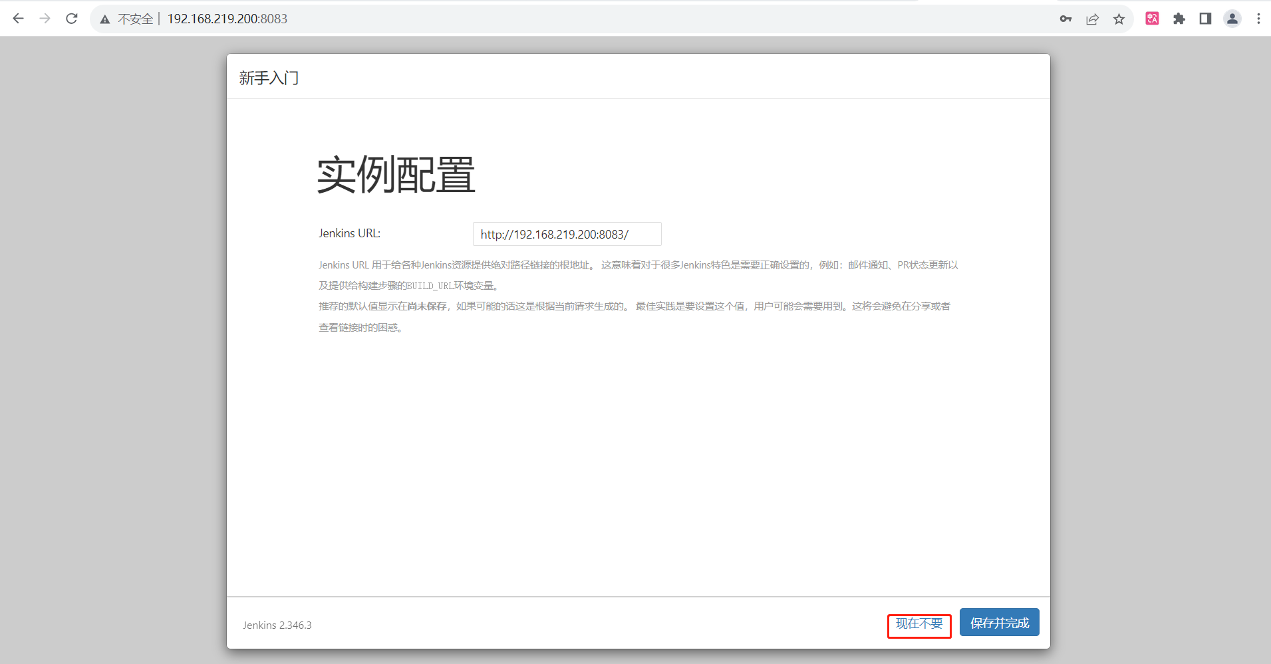Image resolution: width=1271 pixels, height=664 pixels.
Task: Open the Chrome three-dot menu
Action: pyautogui.click(x=1258, y=19)
